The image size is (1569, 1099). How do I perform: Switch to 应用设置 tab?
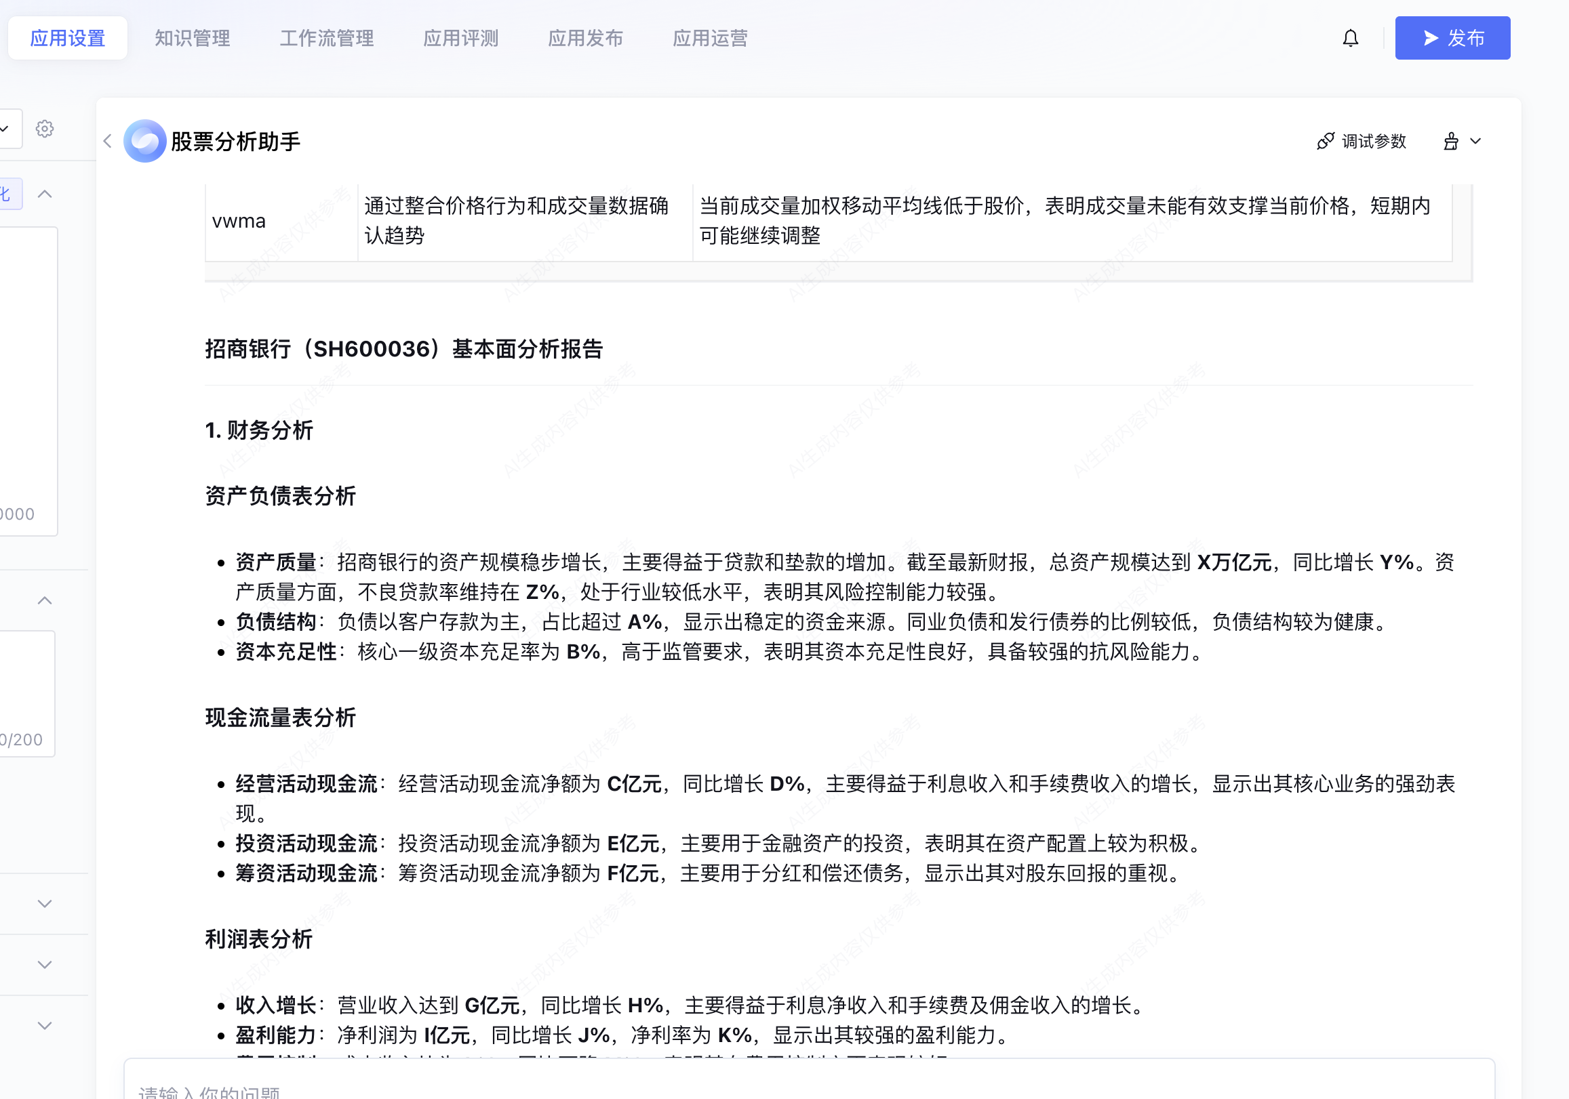click(68, 38)
